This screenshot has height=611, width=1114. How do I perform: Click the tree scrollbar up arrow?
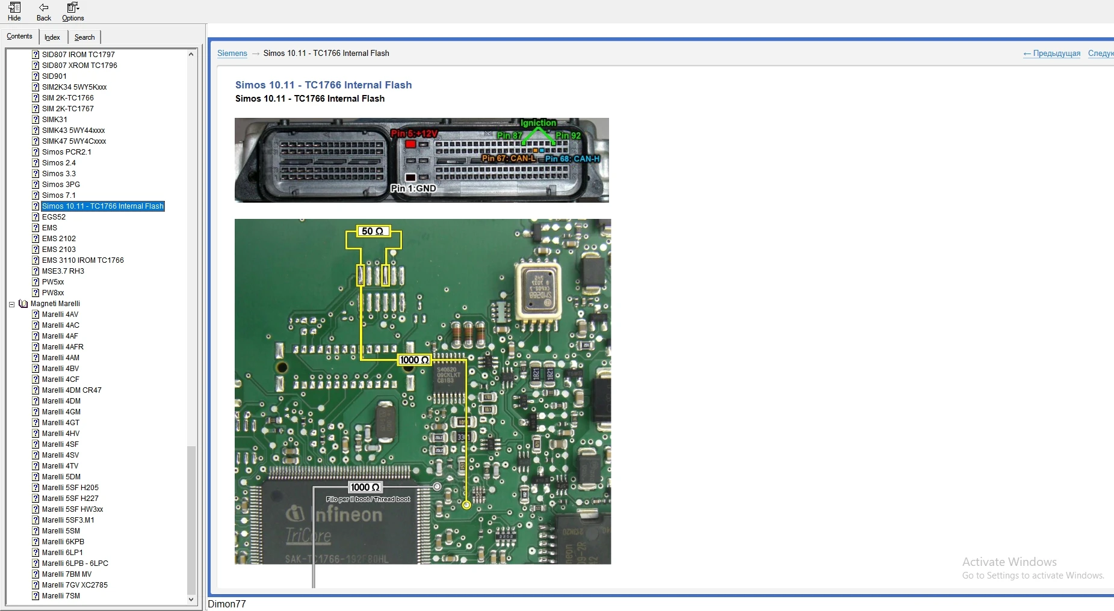(191, 54)
